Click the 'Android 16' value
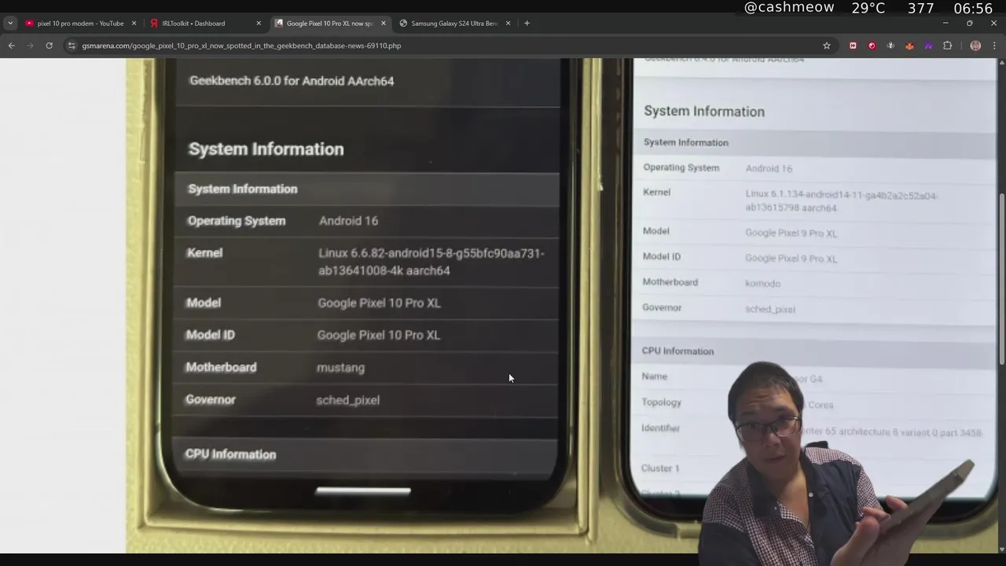Screen dimensions: 1006x566 pyautogui.click(x=348, y=221)
